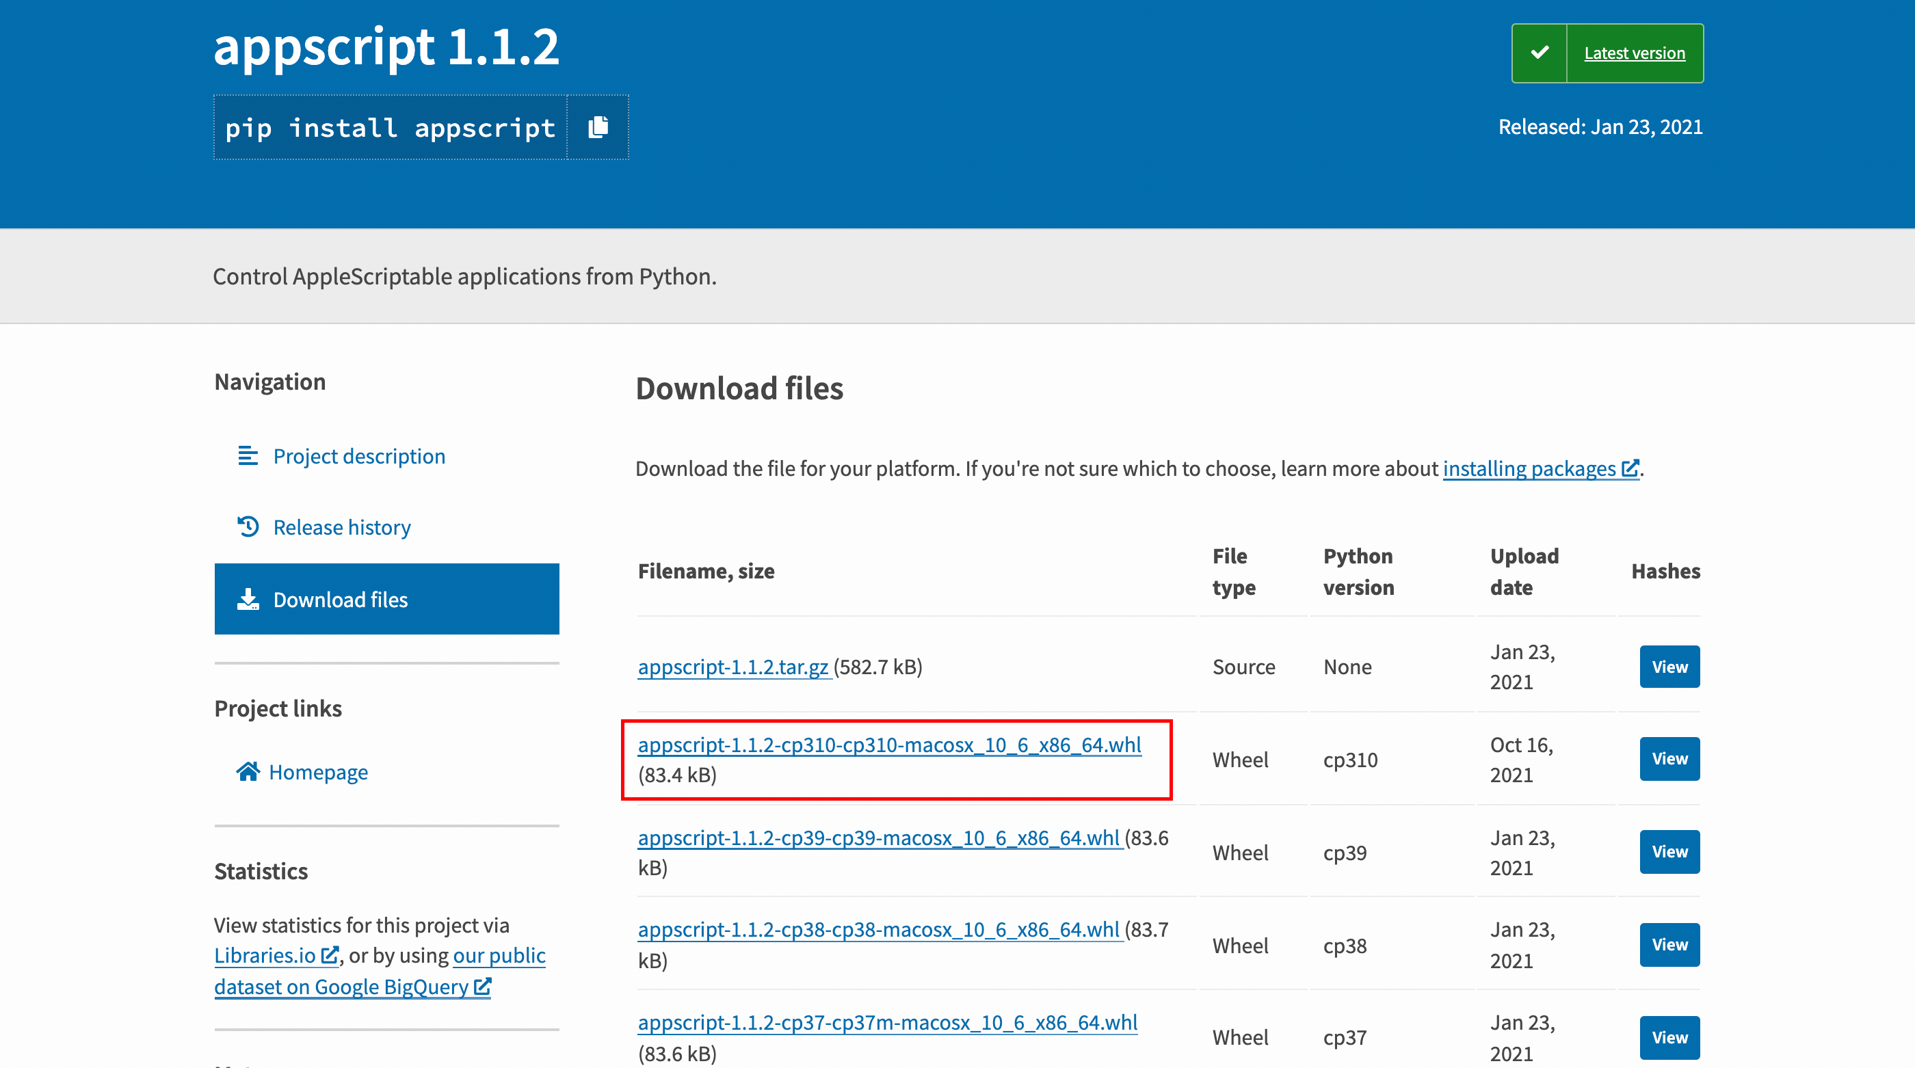Click the cp310 Python version cell
Image resolution: width=1915 pixels, height=1068 pixels.
[1350, 760]
